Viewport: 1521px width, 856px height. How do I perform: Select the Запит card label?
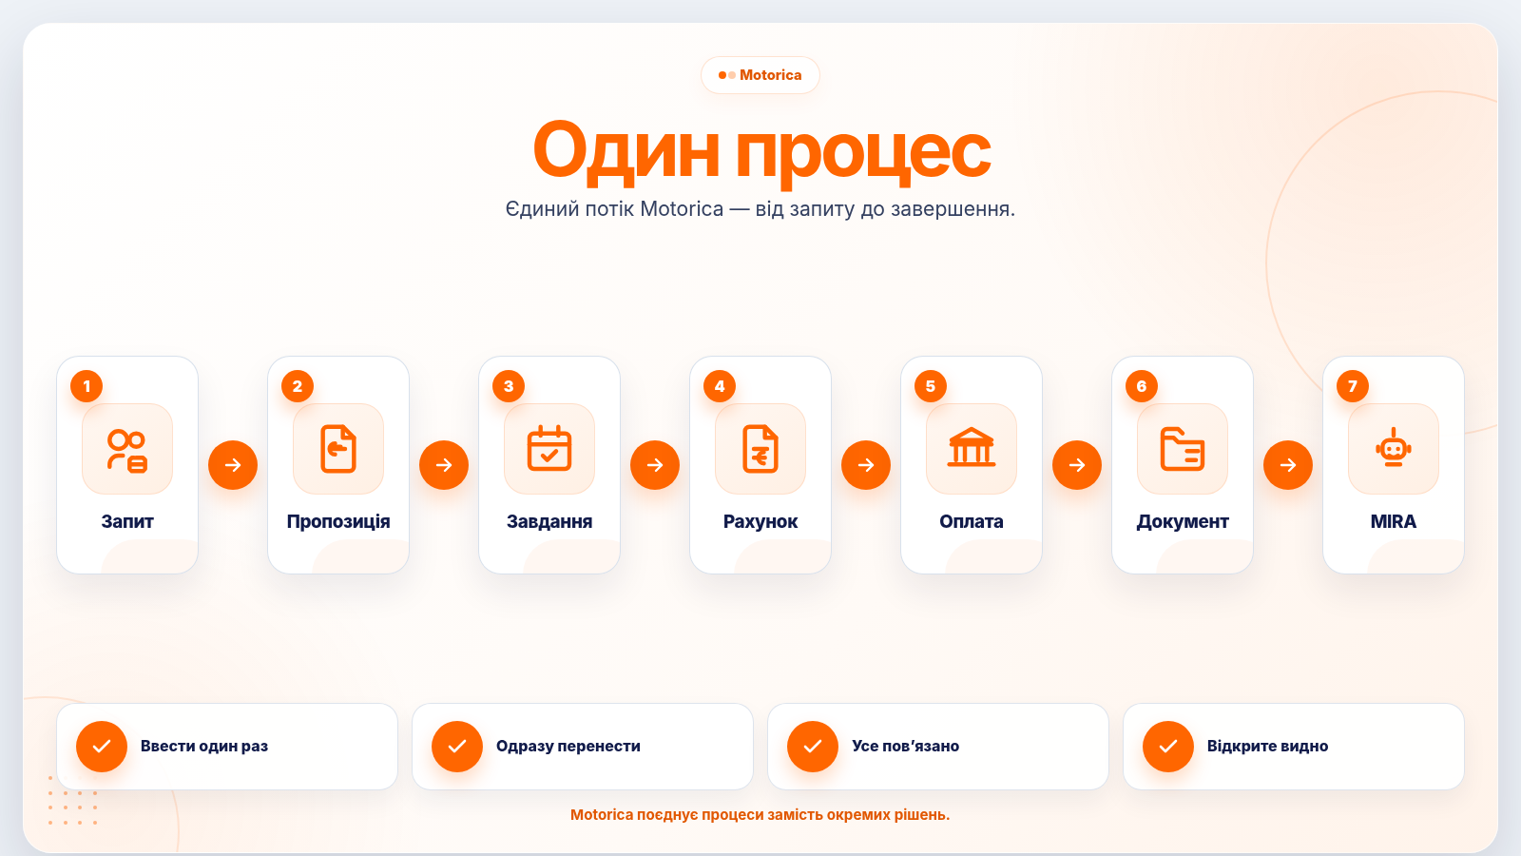(127, 521)
